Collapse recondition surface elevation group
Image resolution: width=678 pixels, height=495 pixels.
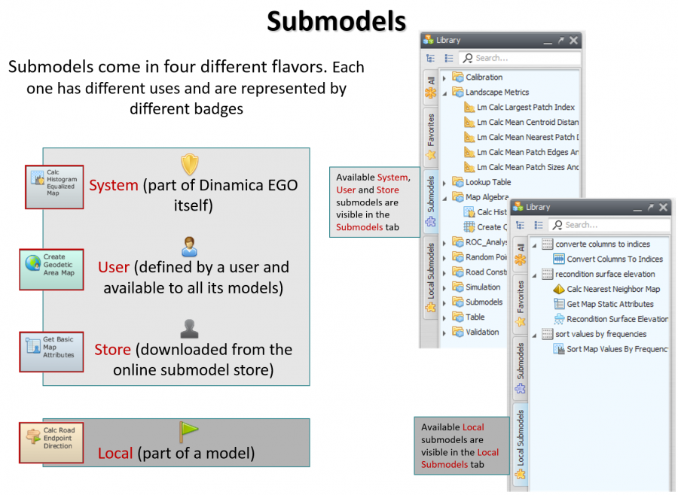pyautogui.click(x=534, y=274)
